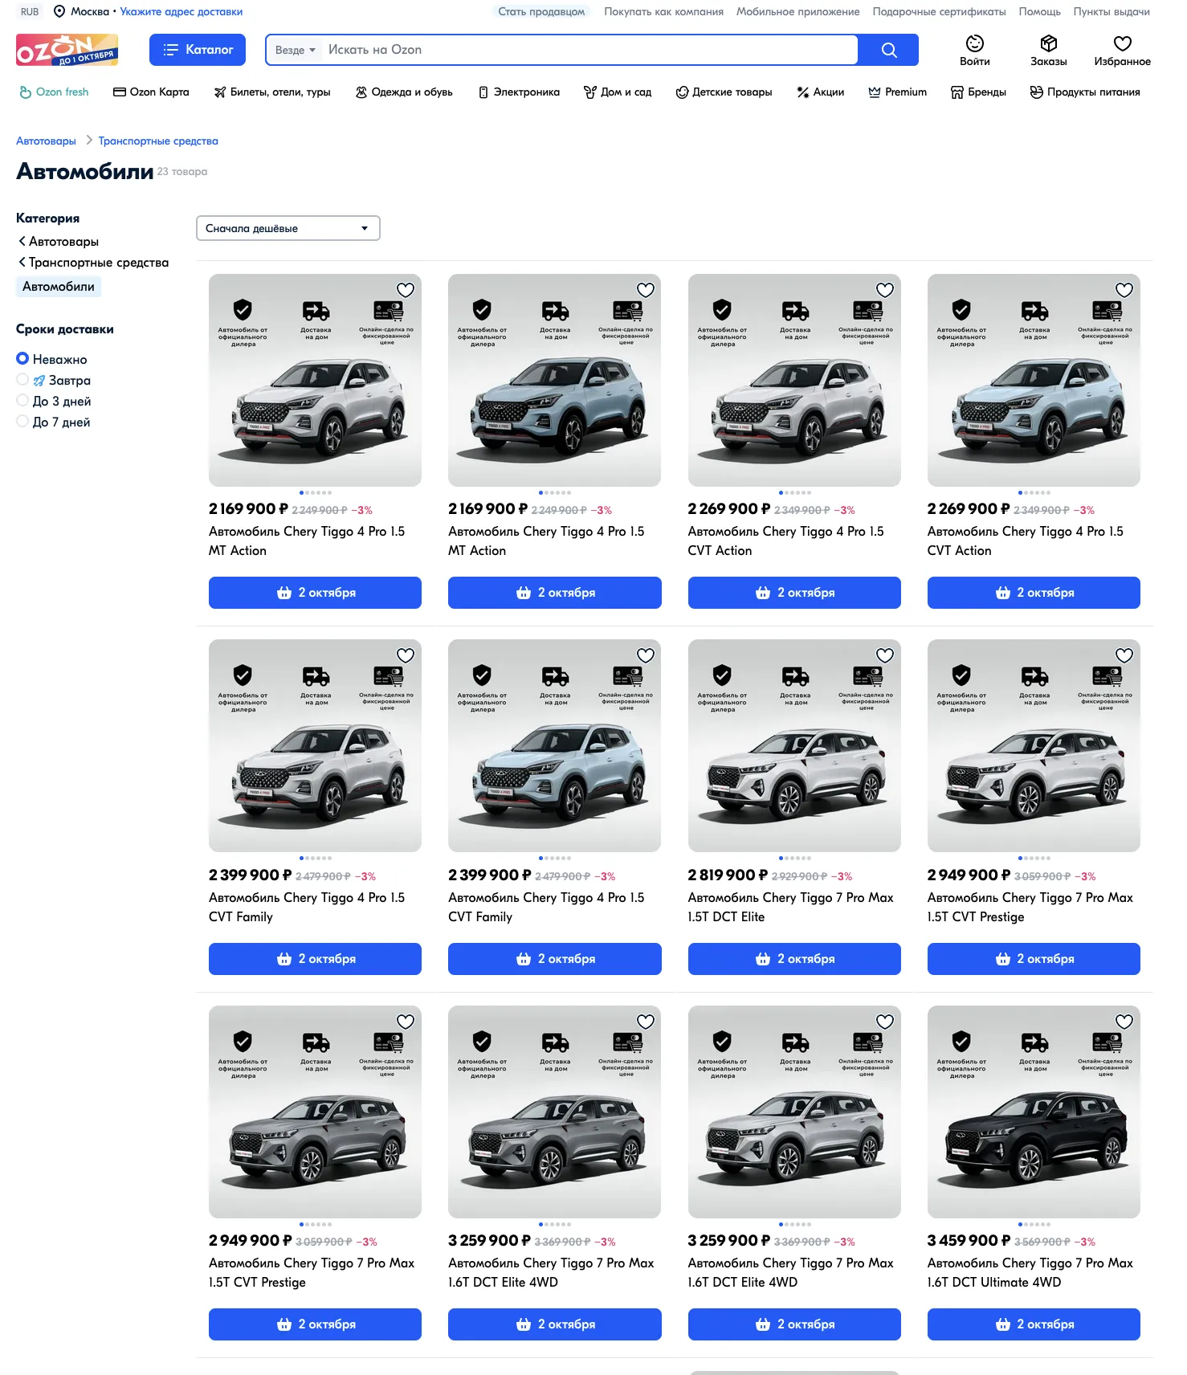Click Транспортные средства breadcrumb link
1187x1375 pixels.
(x=158, y=141)
